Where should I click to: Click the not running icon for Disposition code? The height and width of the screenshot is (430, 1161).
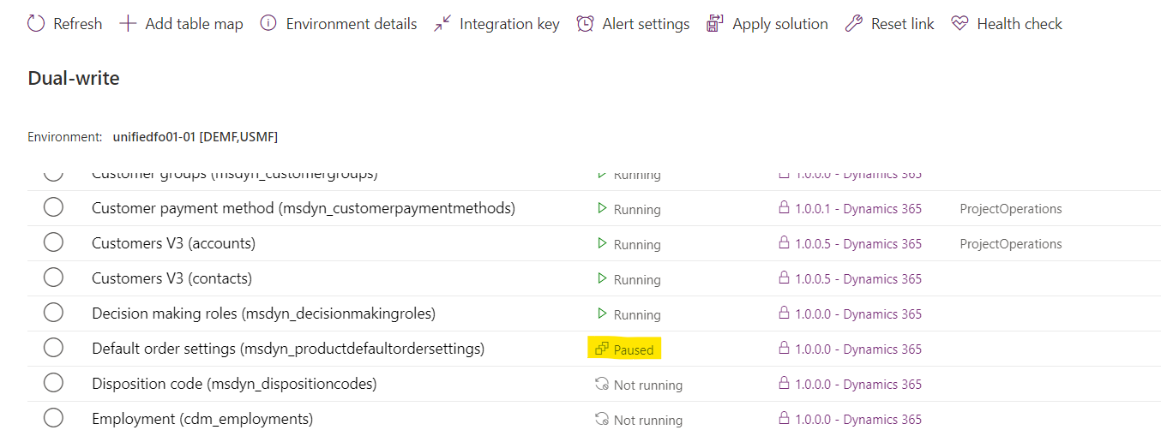click(x=602, y=384)
